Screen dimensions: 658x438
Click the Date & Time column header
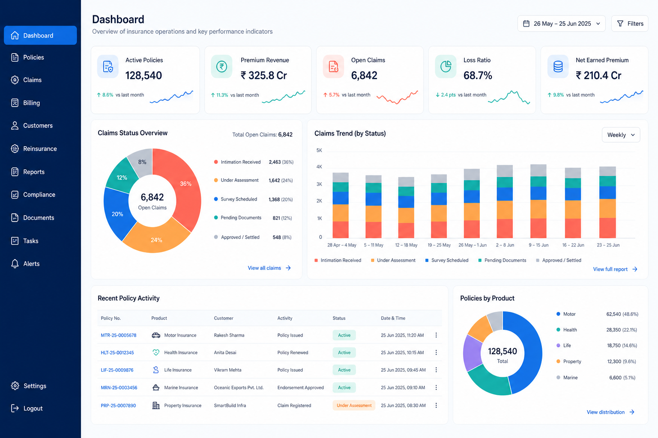click(393, 318)
